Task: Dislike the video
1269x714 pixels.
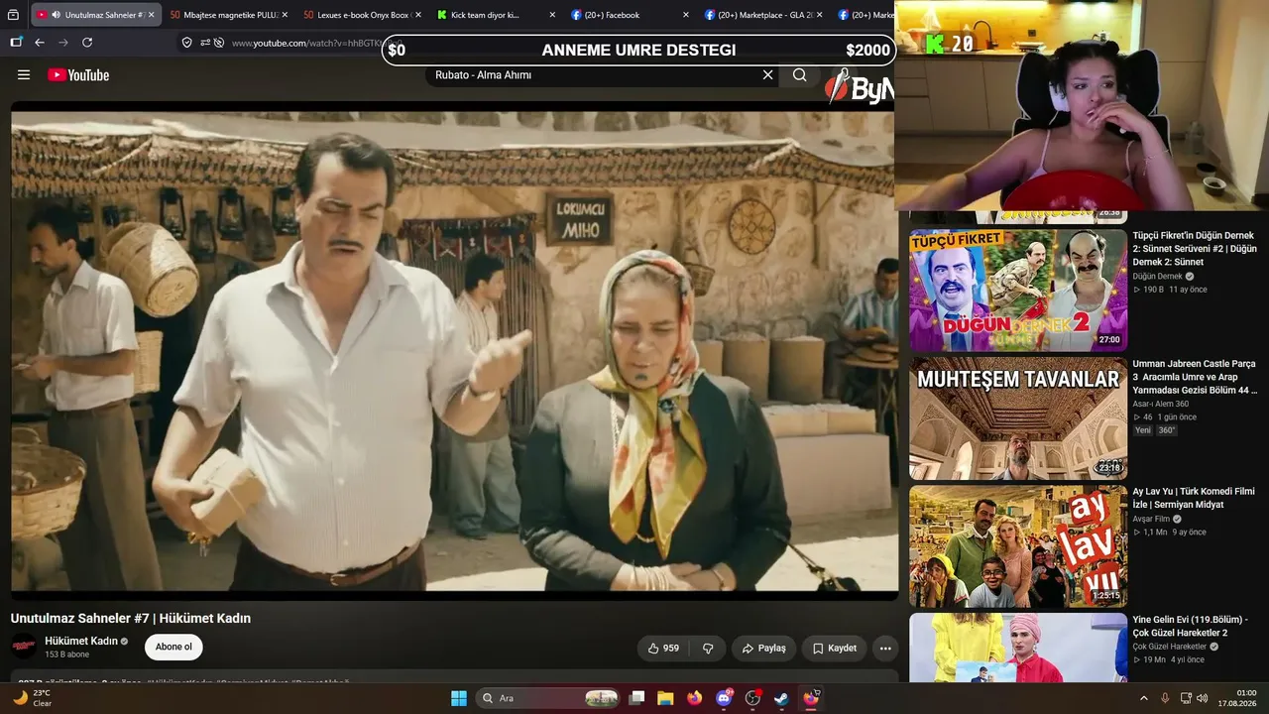Action: tap(708, 649)
